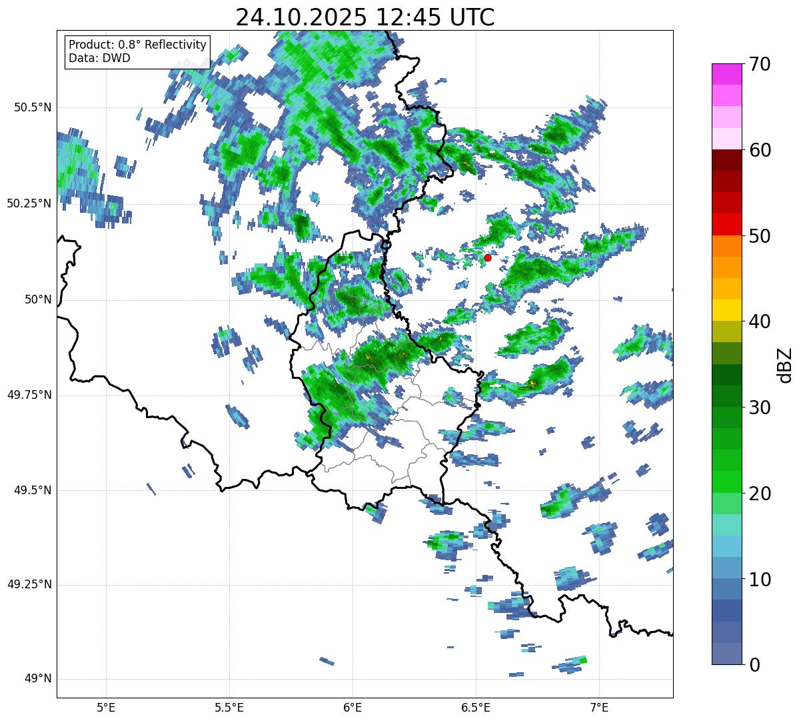Image resolution: width=801 pixels, height=721 pixels.
Task: Pick the yellow colorbar segment at 40
Action: click(x=727, y=310)
